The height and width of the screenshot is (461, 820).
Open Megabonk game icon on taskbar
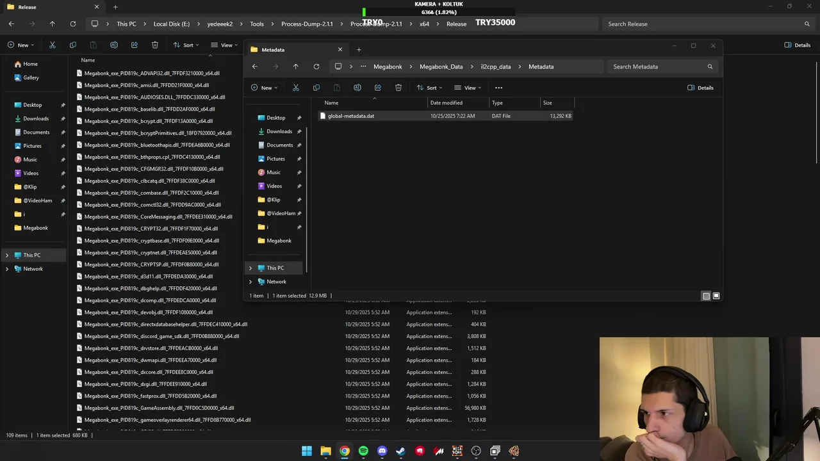point(457,451)
